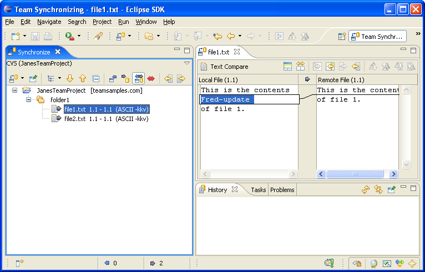Open the Project menu
The width and height of the screenshot is (425, 272).
tap(102, 22)
